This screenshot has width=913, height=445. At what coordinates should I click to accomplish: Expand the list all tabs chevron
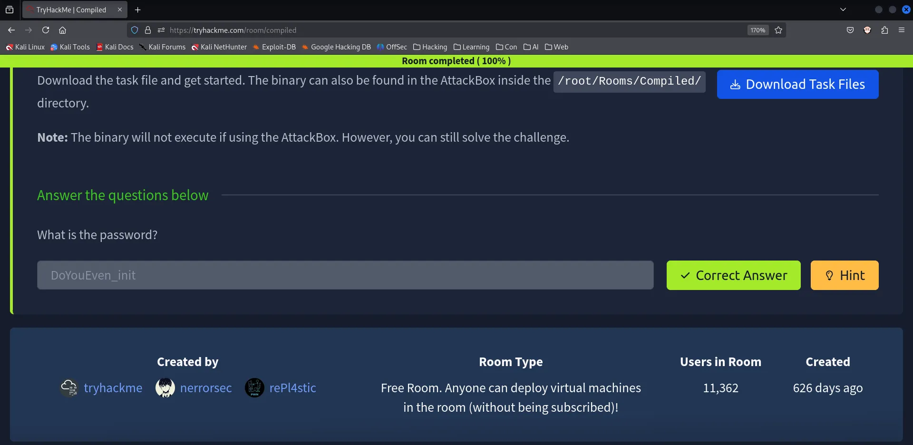843,10
